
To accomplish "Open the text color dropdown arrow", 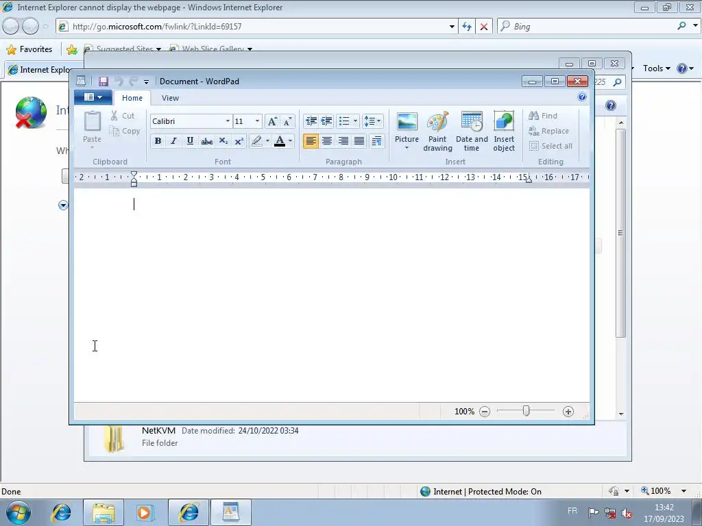I will pos(291,141).
